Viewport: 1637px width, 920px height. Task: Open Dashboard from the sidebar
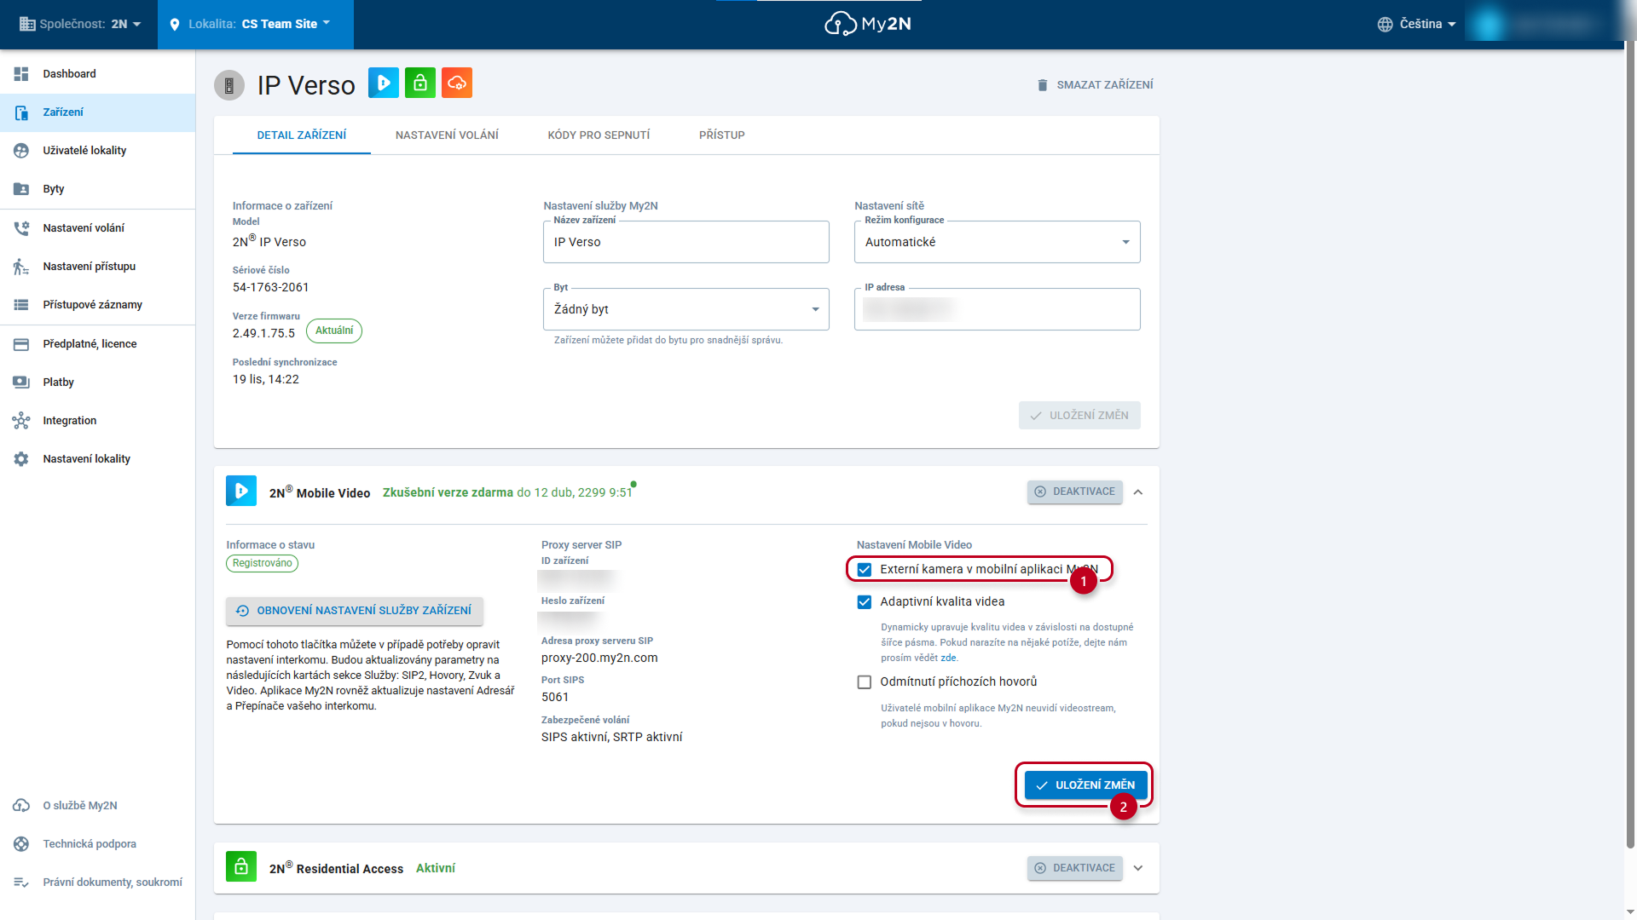[98, 74]
